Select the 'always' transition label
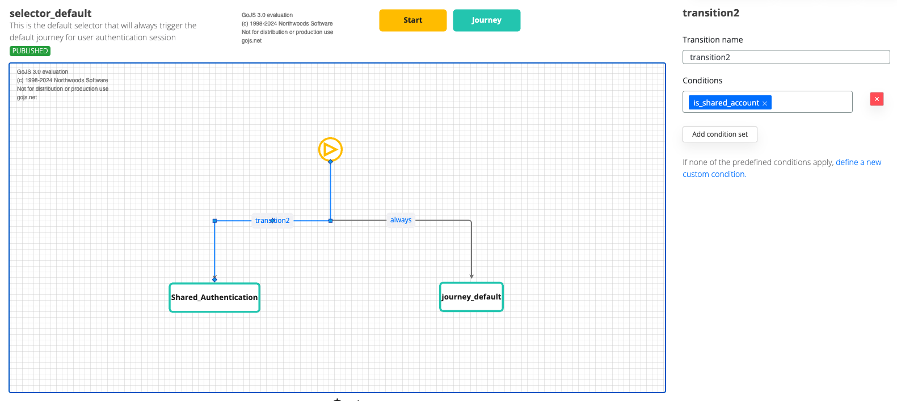The height and width of the screenshot is (401, 897). [401, 220]
